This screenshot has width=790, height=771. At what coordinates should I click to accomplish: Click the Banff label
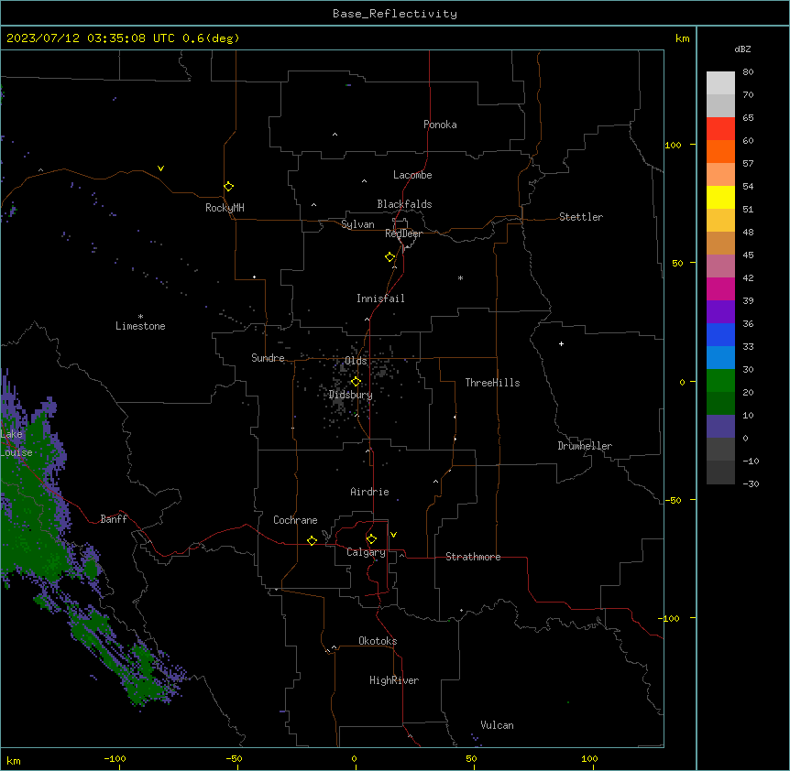[114, 519]
